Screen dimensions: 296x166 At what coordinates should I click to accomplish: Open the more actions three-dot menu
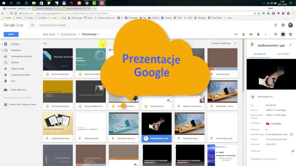click(x=266, y=34)
